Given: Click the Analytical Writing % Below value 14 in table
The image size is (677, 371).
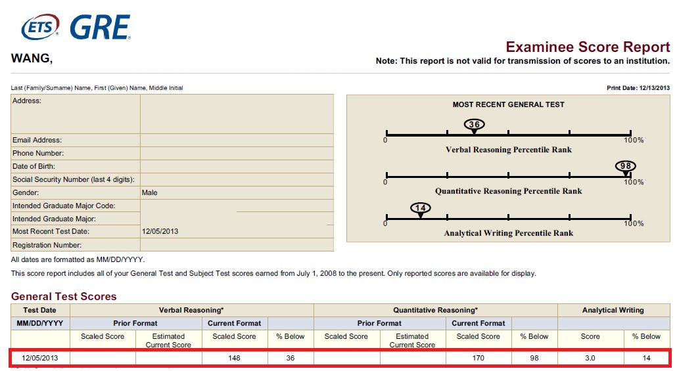Looking at the screenshot, I should [646, 358].
